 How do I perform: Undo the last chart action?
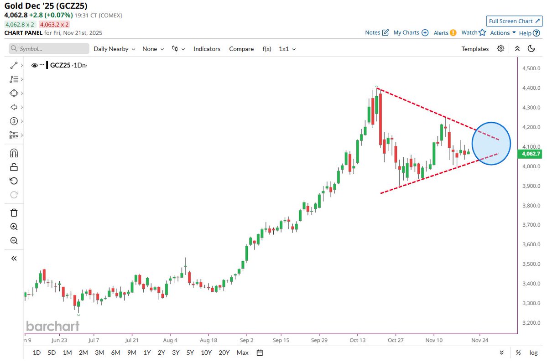pyautogui.click(x=14, y=181)
